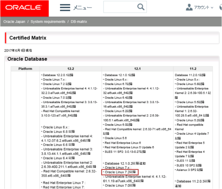
Task: Click the highlighted Oracle Linux 7.2 entry
Action: (120, 172)
